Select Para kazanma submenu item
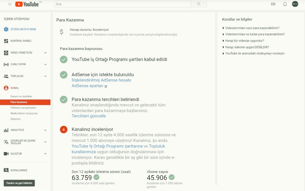This screenshot has width=305, height=191. (25, 102)
